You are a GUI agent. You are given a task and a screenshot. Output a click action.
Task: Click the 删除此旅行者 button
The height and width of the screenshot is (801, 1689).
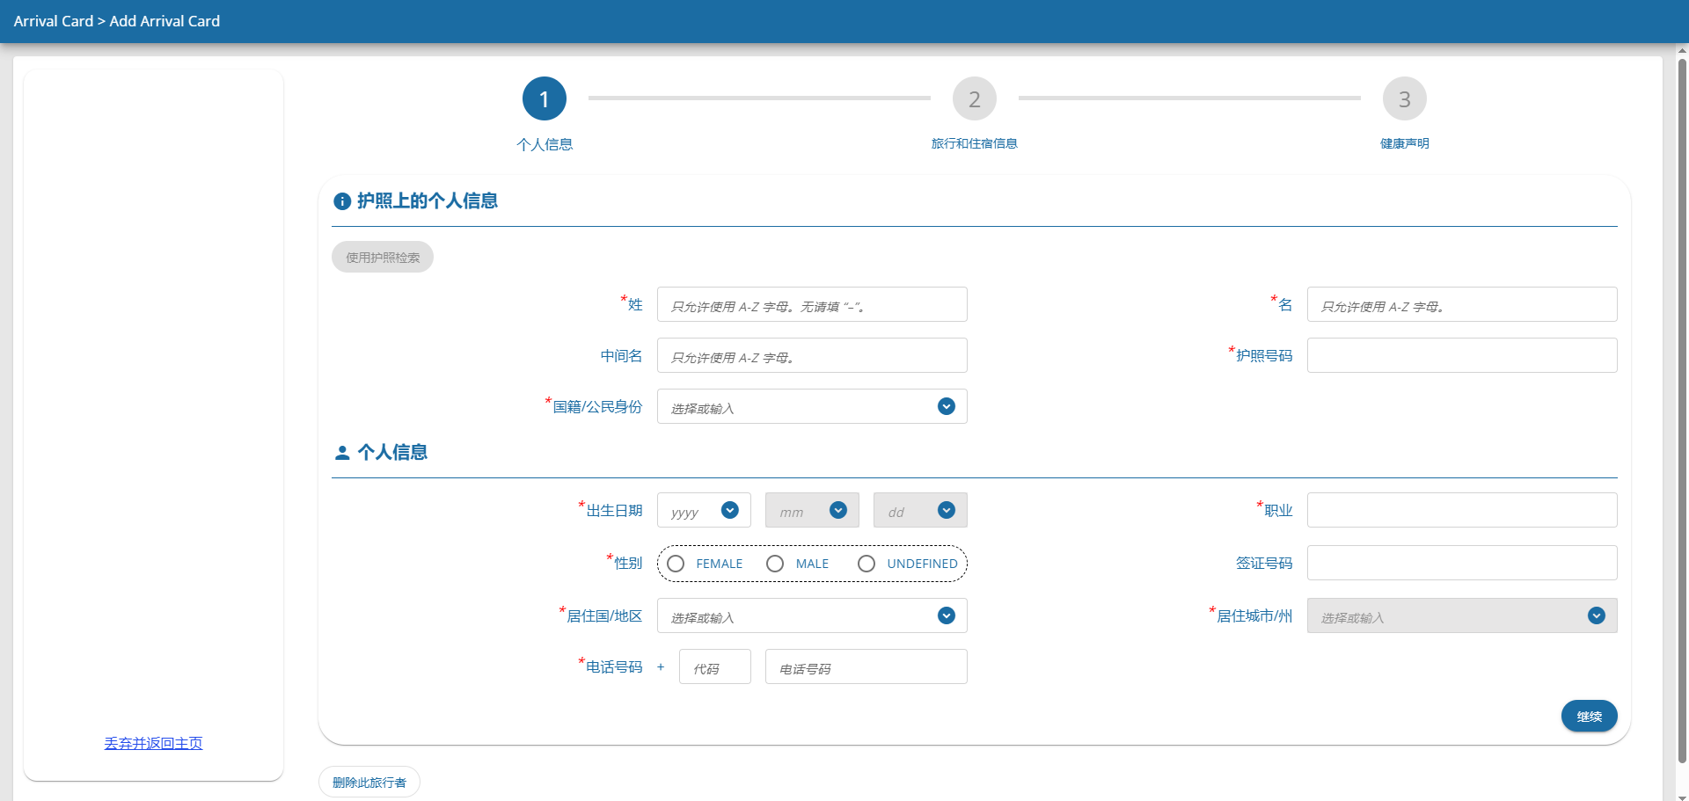click(x=369, y=783)
